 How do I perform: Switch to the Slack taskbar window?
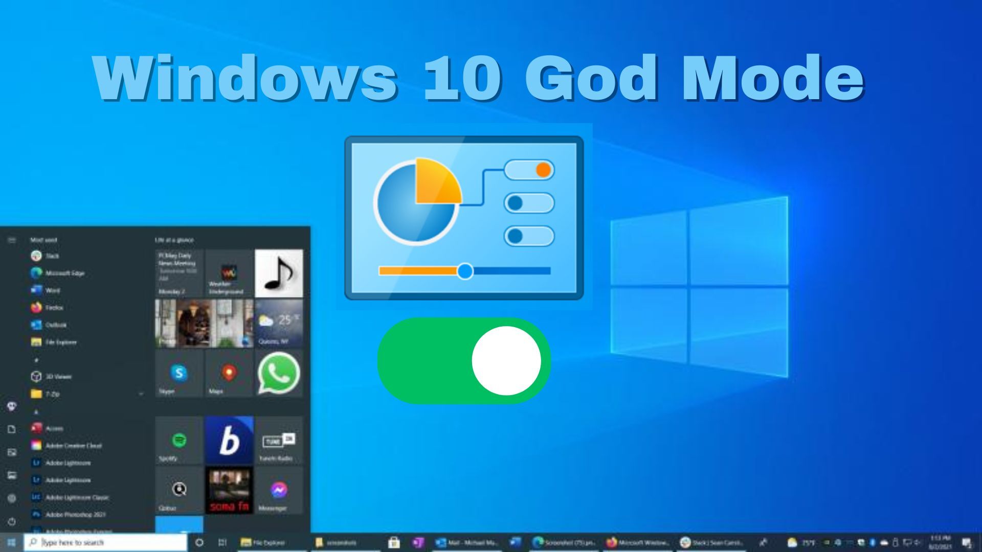coord(712,542)
